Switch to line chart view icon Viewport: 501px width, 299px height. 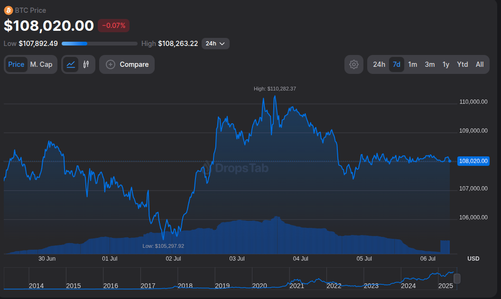coord(71,64)
